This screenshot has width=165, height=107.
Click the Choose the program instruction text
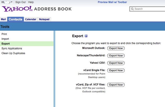(116, 43)
